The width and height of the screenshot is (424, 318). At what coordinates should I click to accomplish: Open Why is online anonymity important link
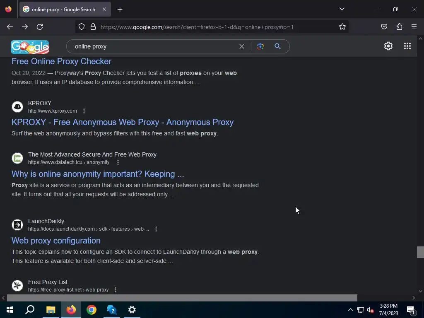[98, 174]
